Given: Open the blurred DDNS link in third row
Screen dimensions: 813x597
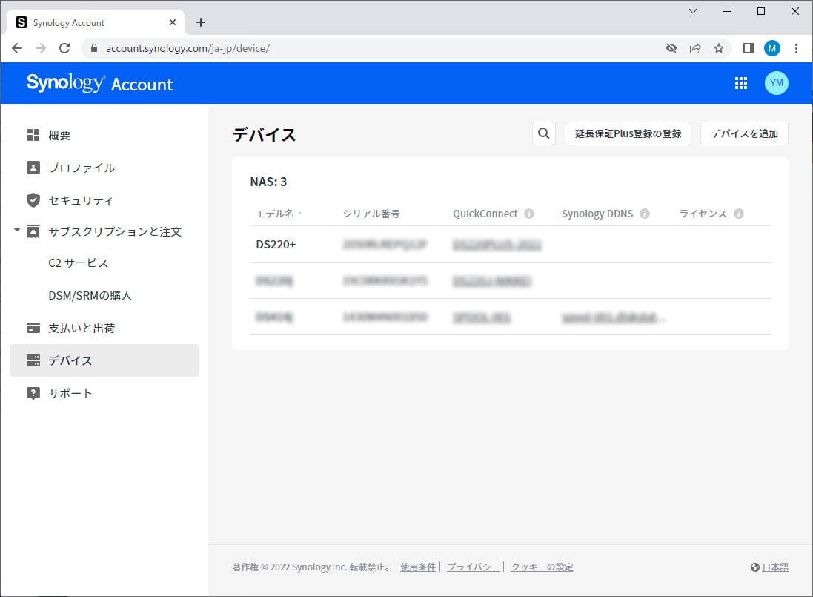Looking at the screenshot, I should coord(614,317).
